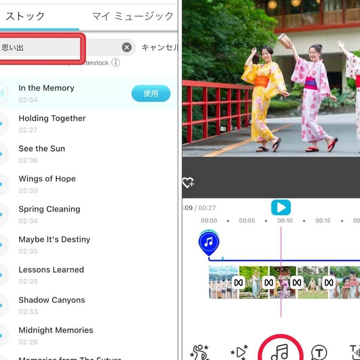This screenshot has width=360, height=360.
Task: Clear the 思い出 search text
Action: click(127, 47)
